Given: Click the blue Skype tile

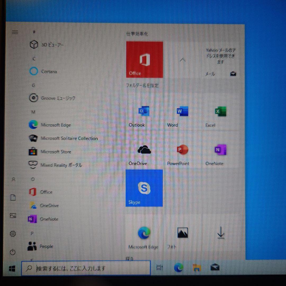Looking at the screenshot, I should [144, 188].
